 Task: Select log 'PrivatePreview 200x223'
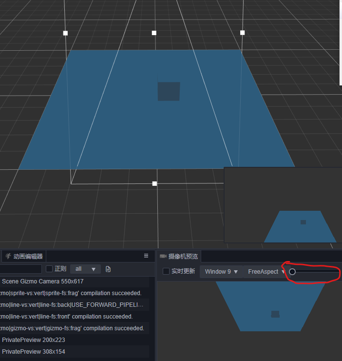point(75,340)
